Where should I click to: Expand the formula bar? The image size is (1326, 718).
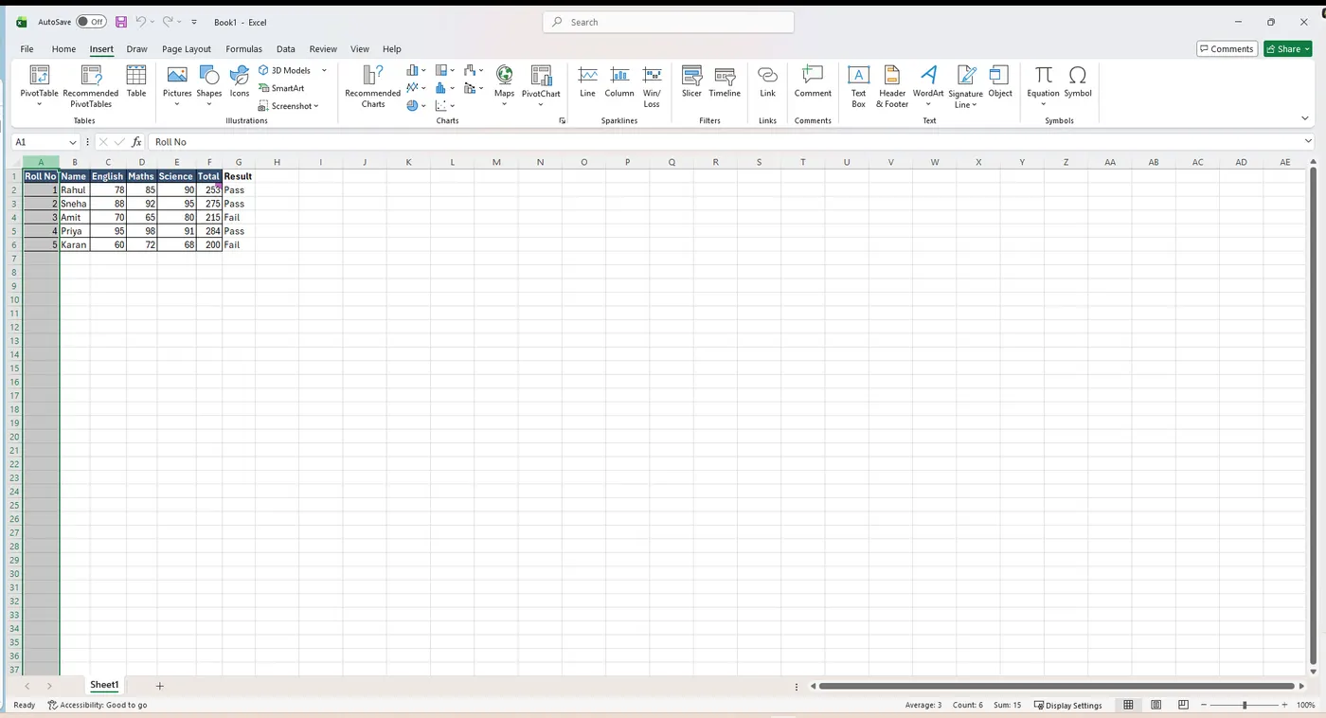(1308, 142)
